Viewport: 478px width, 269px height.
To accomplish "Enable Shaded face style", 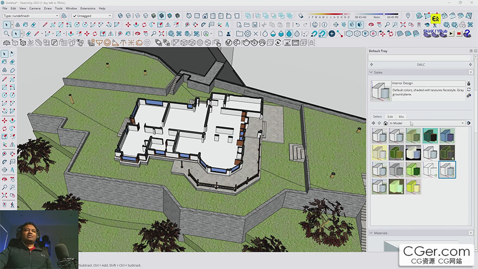I will (x=154, y=16).
